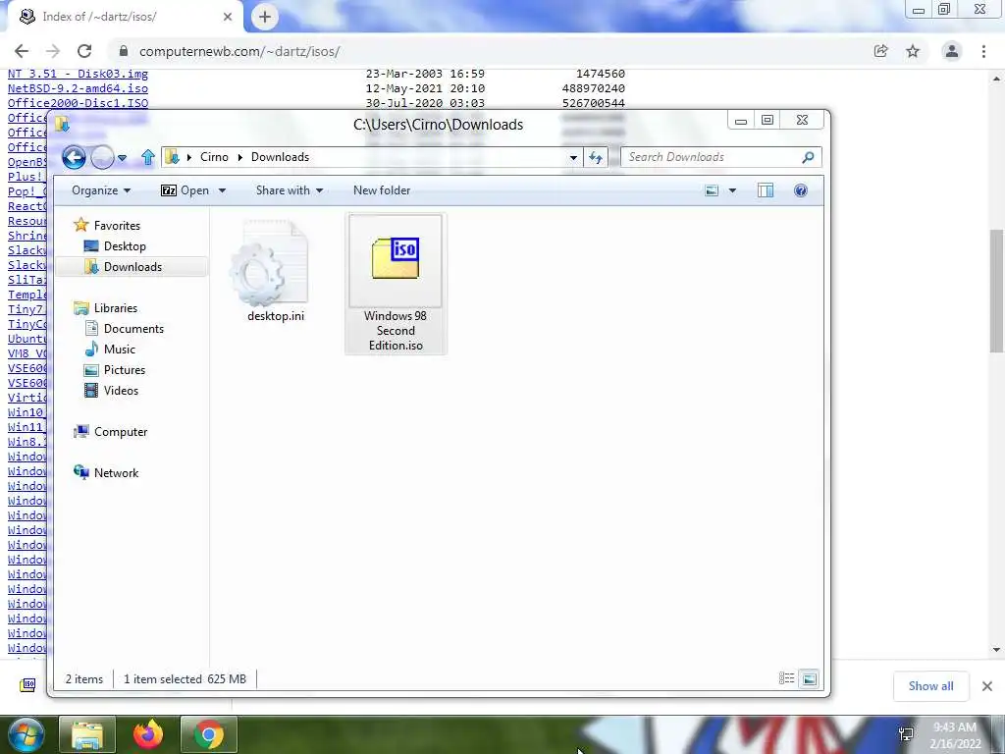Reload the Chrome page
This screenshot has height=754, width=1005.
84,51
